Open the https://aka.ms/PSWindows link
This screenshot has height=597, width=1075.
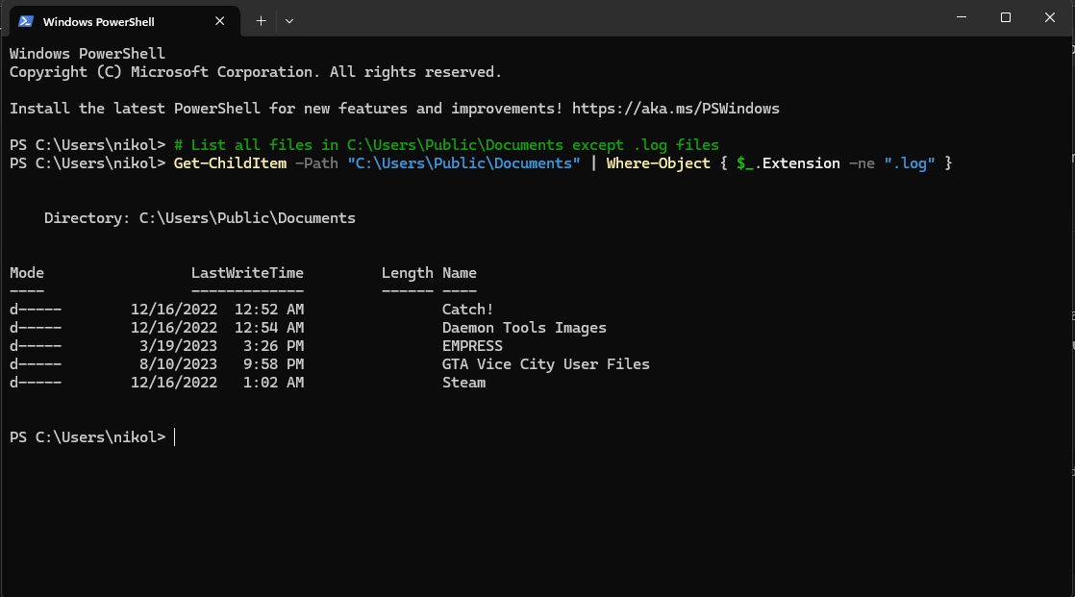675,109
